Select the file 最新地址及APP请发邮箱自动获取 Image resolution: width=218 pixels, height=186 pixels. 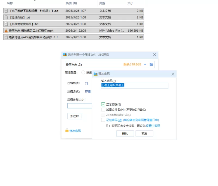point(35,37)
